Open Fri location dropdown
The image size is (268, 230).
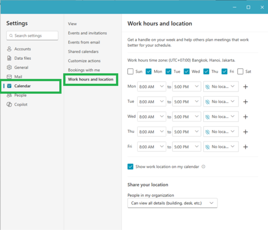click(x=221, y=147)
